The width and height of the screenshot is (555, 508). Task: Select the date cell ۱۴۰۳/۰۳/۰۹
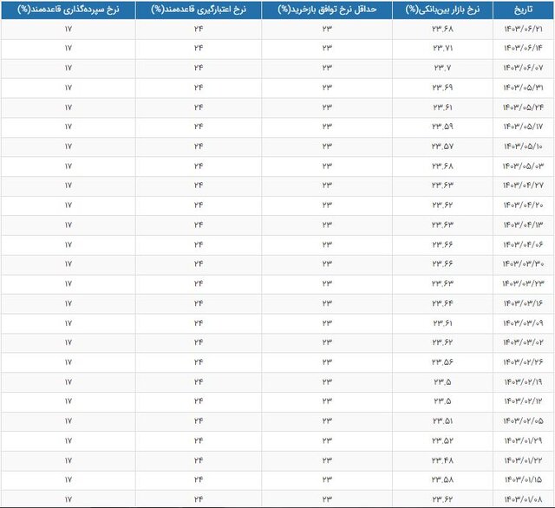(x=523, y=322)
